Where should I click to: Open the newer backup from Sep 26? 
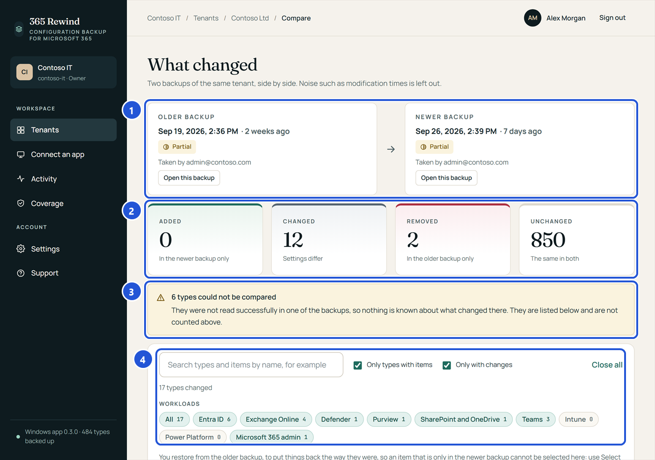coord(446,178)
